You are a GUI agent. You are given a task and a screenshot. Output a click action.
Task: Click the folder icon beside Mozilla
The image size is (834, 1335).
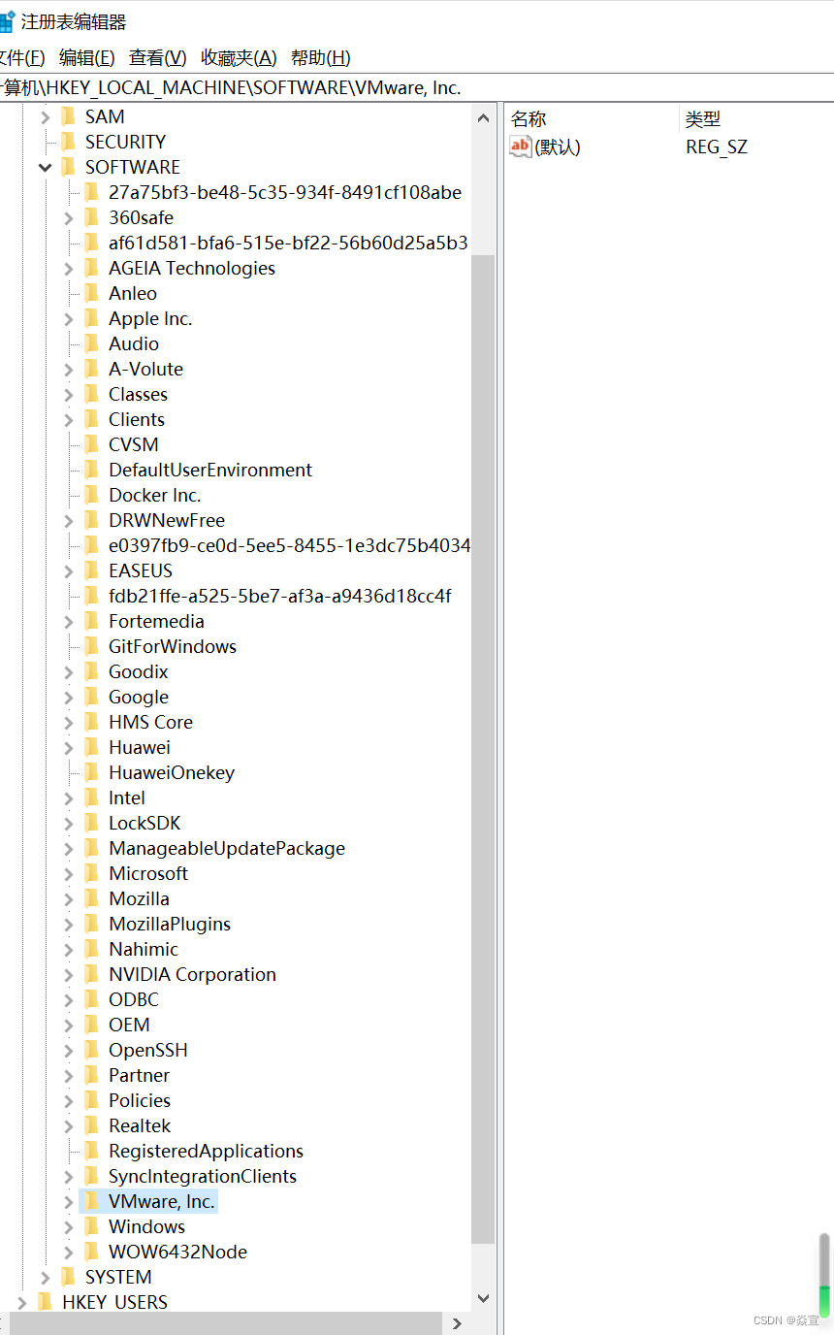[x=91, y=898]
